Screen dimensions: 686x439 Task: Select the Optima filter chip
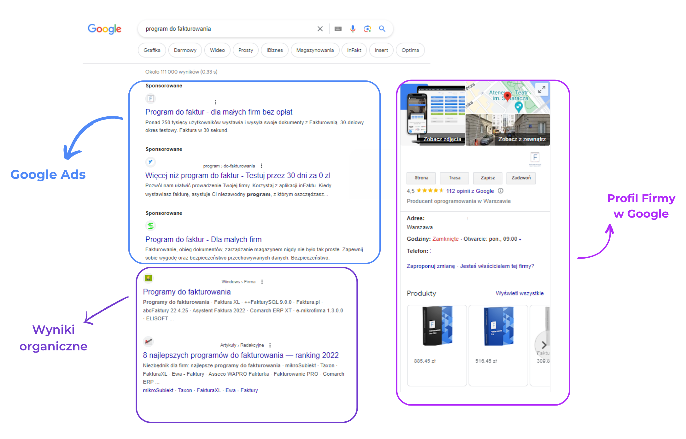tap(410, 50)
